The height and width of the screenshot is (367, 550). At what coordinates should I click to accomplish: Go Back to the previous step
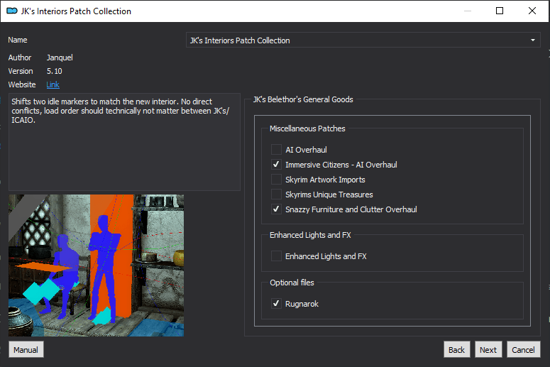(x=457, y=349)
